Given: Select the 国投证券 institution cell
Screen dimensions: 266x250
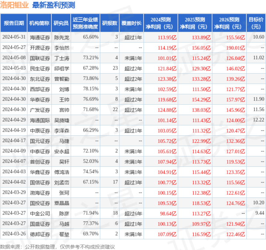Looking at the screenshot, I should 40,203.
